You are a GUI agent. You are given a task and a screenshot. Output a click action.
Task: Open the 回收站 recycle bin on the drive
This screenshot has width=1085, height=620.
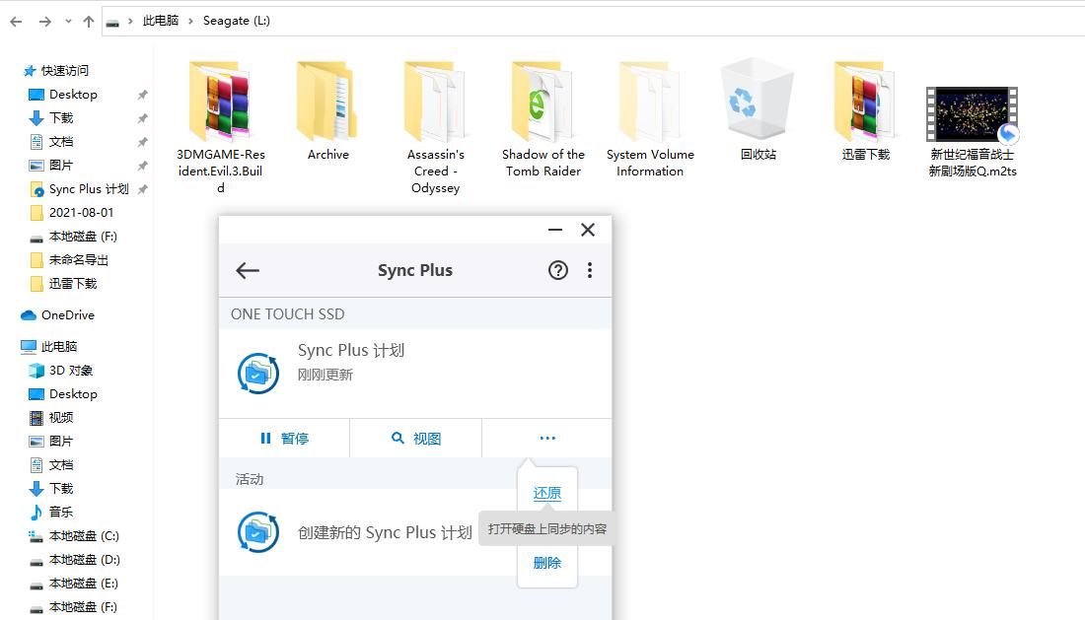click(756, 99)
